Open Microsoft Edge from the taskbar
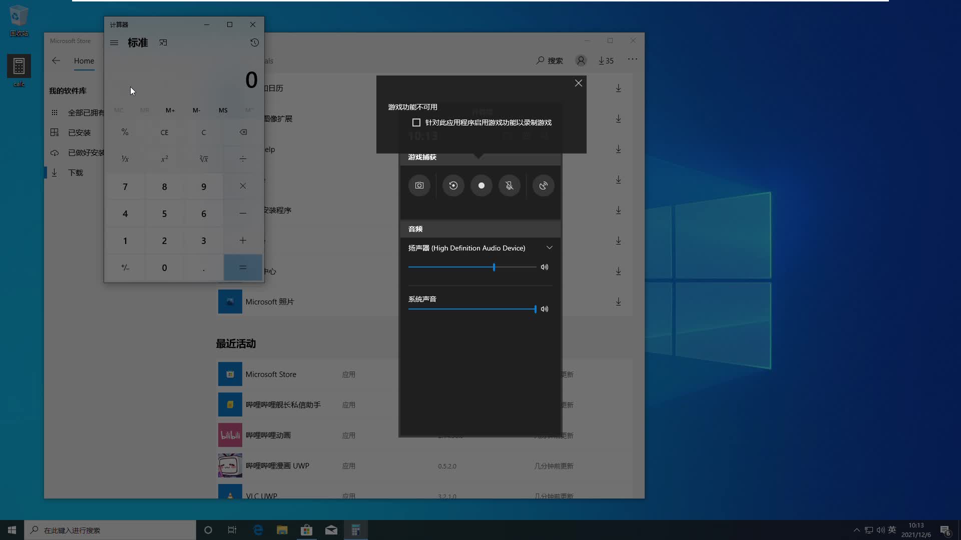Image resolution: width=961 pixels, height=540 pixels. (258, 530)
